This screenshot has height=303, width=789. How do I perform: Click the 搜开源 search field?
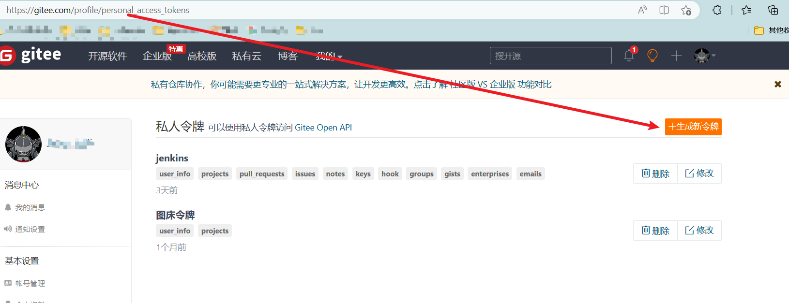(x=550, y=56)
